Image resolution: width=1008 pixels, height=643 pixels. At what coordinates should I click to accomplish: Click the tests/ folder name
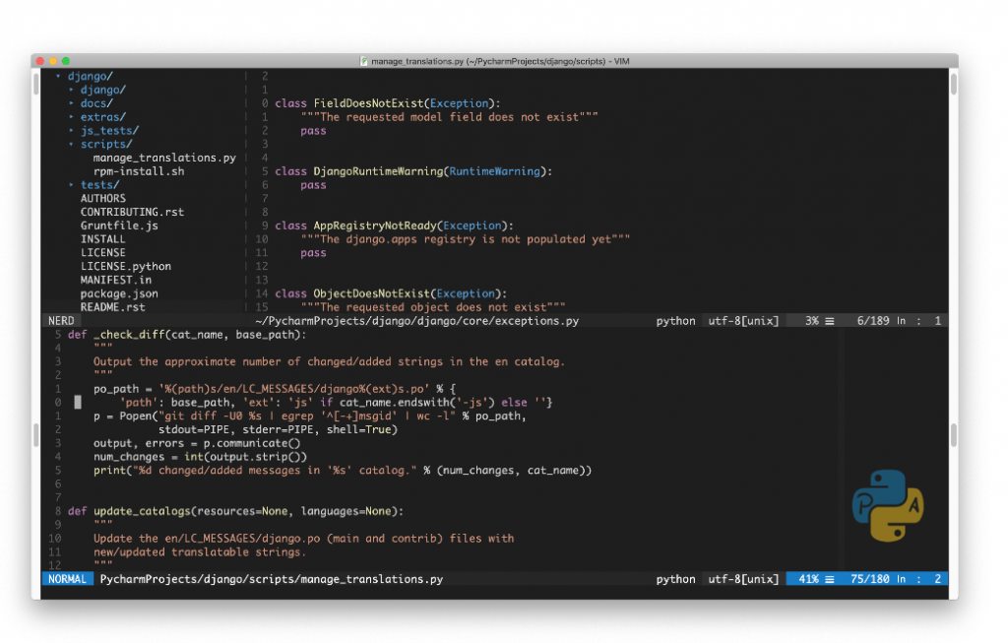[99, 184]
